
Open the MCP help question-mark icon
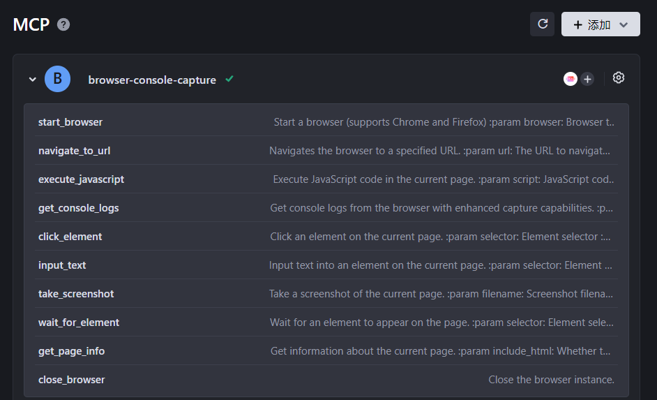63,24
